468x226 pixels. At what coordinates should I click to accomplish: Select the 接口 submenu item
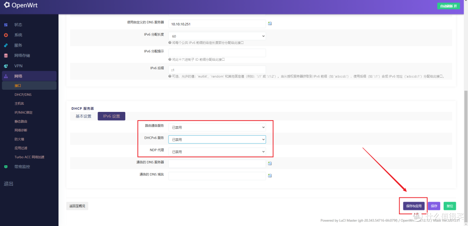click(29, 85)
